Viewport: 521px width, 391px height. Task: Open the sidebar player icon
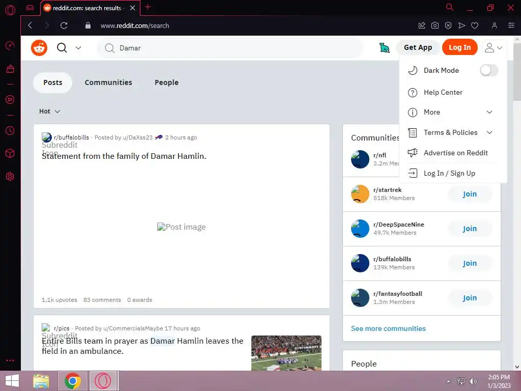10,99
